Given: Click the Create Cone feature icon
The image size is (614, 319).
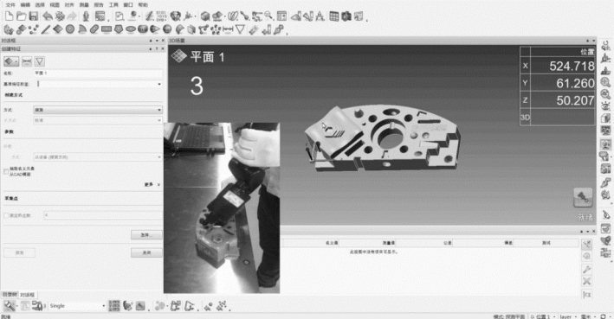Looking at the screenshot, I should (155, 29).
